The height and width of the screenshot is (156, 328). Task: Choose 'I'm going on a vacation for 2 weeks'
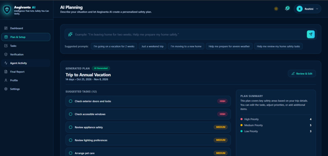coord(114,46)
